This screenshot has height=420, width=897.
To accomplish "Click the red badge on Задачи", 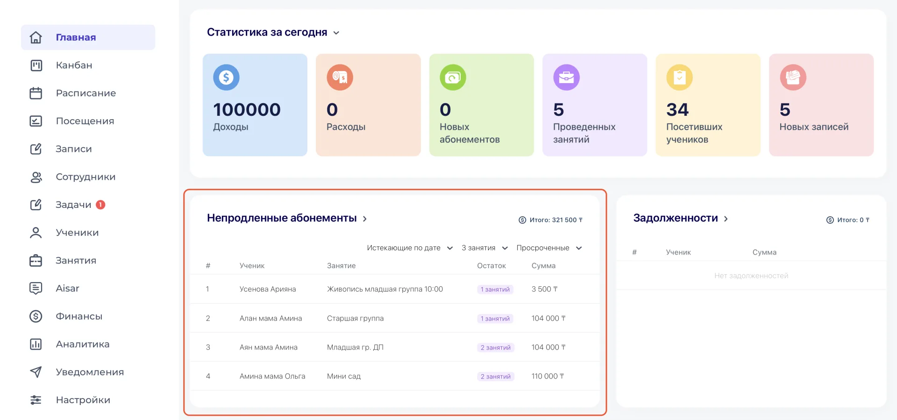I will click(x=100, y=205).
